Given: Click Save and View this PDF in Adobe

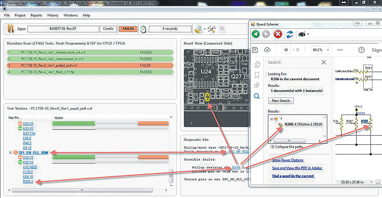Looking at the screenshot, I should tap(297, 168).
